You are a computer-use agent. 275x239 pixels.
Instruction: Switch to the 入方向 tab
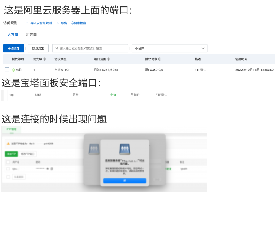pyautogui.click(x=13, y=35)
